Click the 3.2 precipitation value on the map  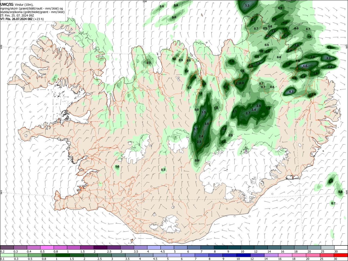(328, 58)
